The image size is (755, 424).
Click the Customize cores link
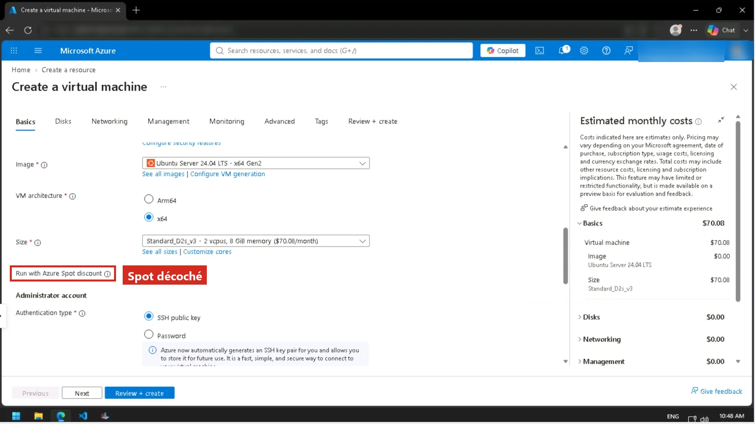coord(207,252)
